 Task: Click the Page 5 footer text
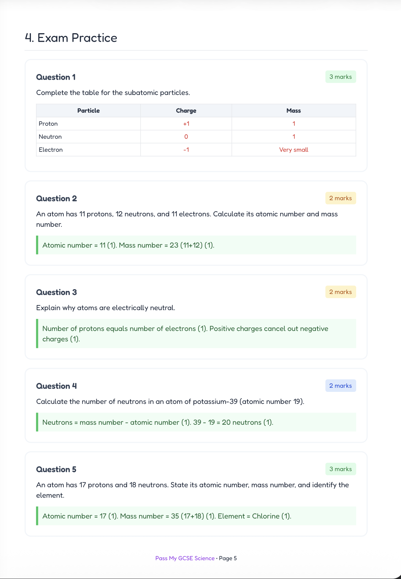coord(228,558)
